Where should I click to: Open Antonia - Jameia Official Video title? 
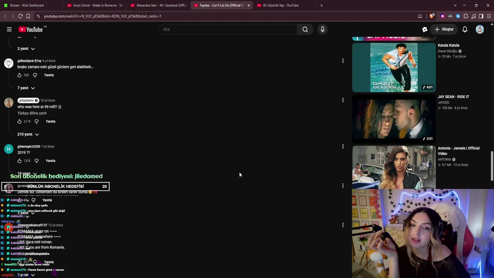tap(458, 151)
